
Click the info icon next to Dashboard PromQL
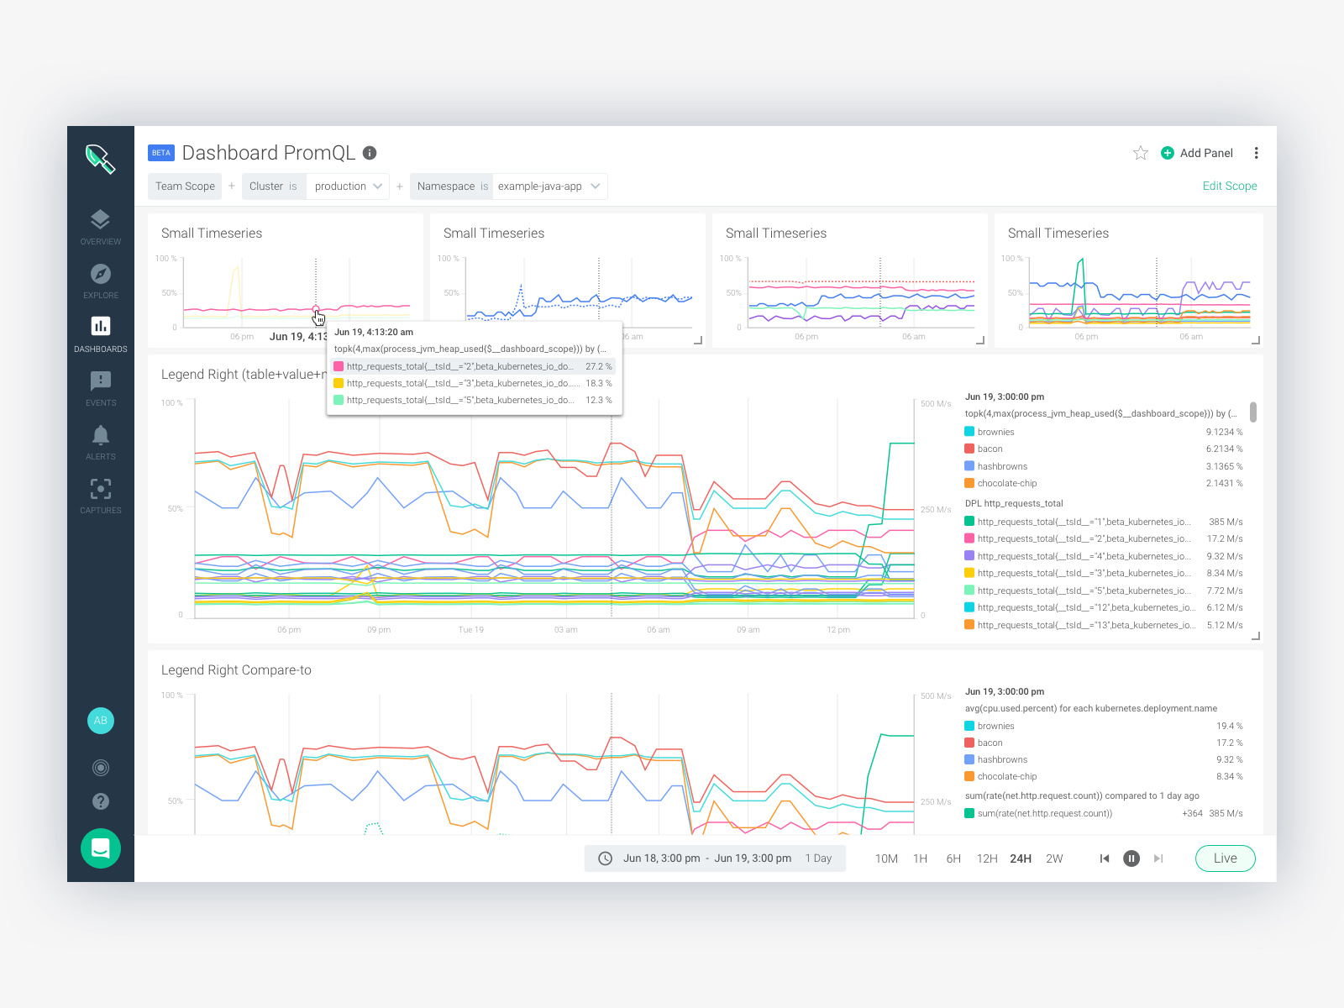click(x=370, y=153)
